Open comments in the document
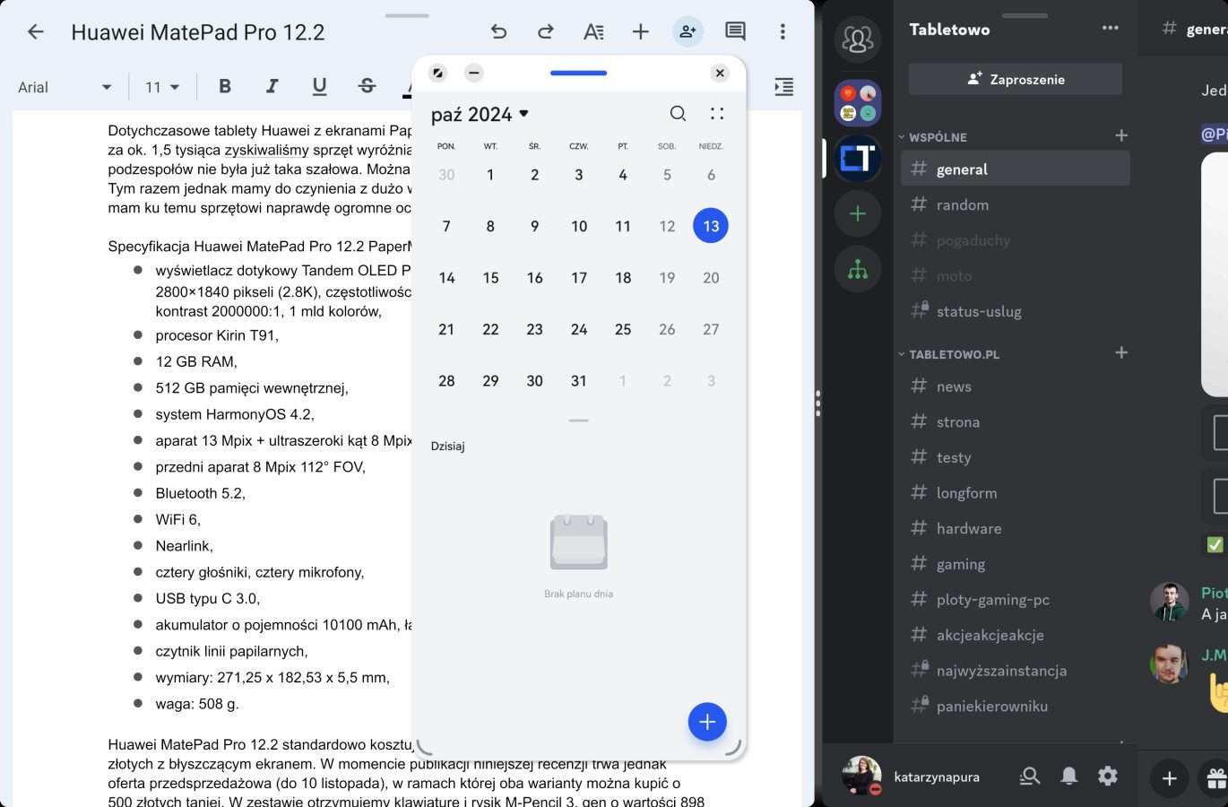The width and height of the screenshot is (1228, 807). [x=735, y=32]
